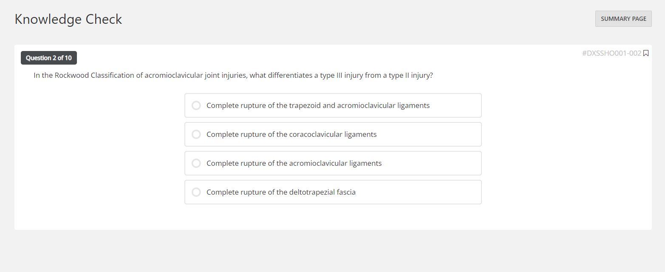
Task: Click answer text about trapezoid and acromioclavicular ligaments
Action: (318, 105)
